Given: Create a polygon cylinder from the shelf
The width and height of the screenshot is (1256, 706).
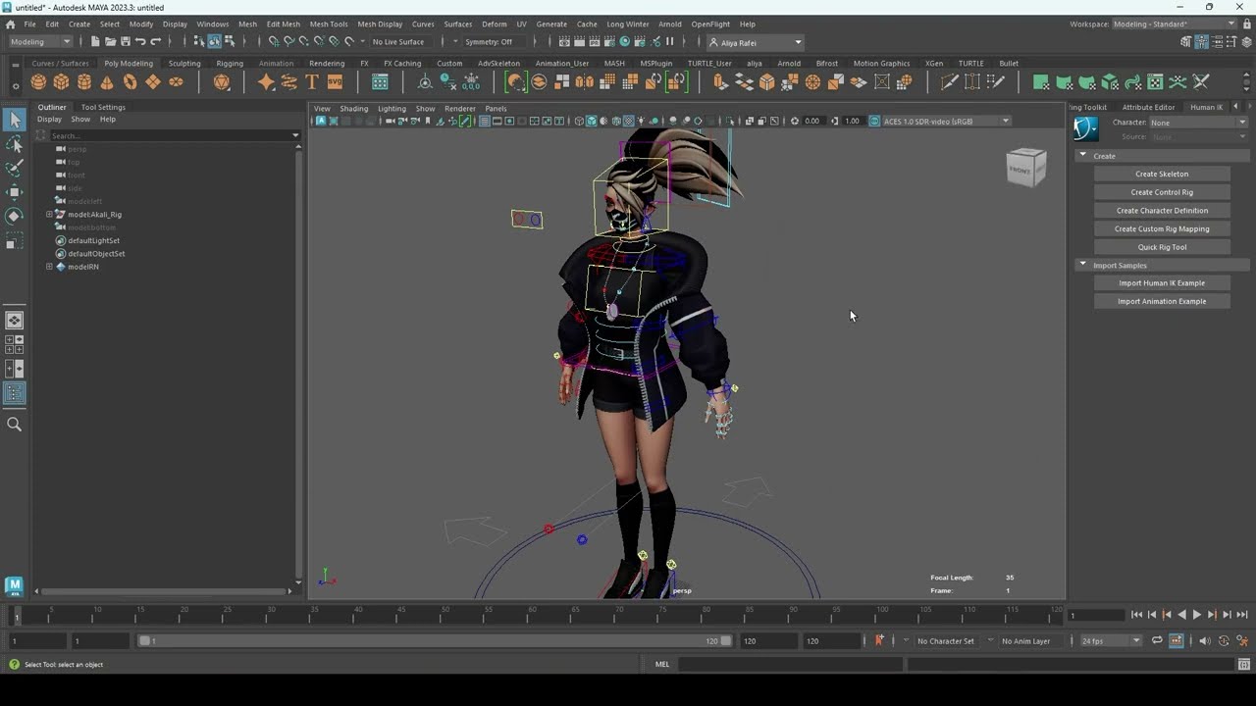Looking at the screenshot, I should point(84,82).
